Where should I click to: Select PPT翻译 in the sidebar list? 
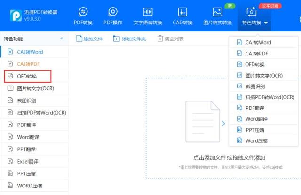click(x=34, y=149)
